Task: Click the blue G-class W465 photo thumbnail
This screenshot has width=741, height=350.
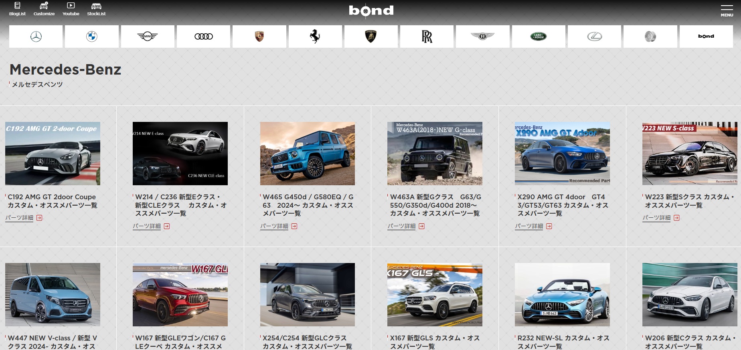Action: pos(308,154)
